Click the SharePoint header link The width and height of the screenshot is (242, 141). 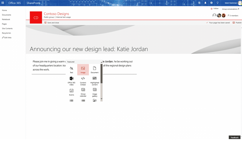point(33,3)
